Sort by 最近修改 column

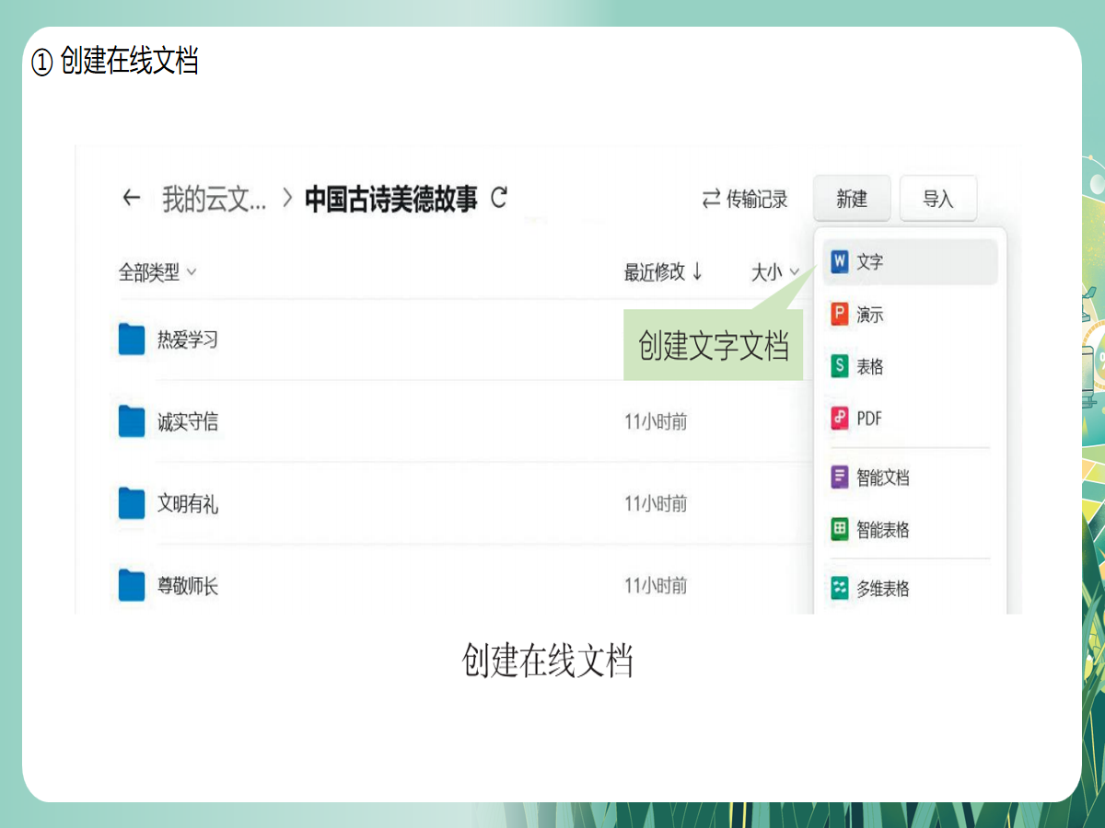coord(663,272)
